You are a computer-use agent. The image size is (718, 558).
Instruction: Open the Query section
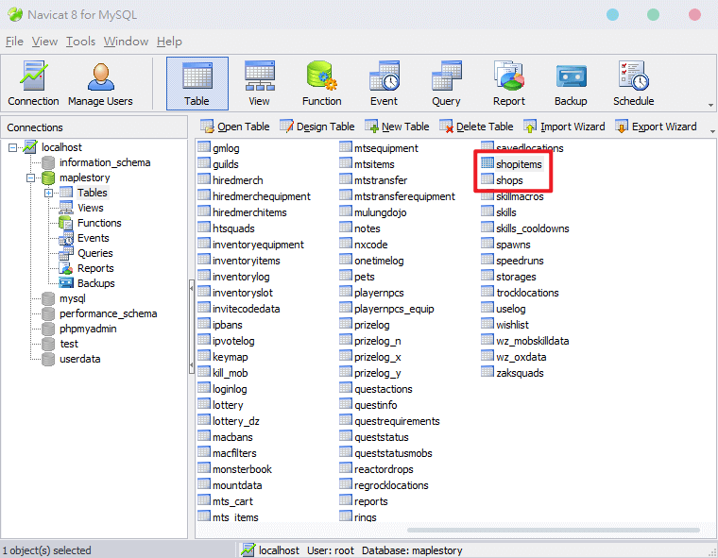tap(446, 83)
